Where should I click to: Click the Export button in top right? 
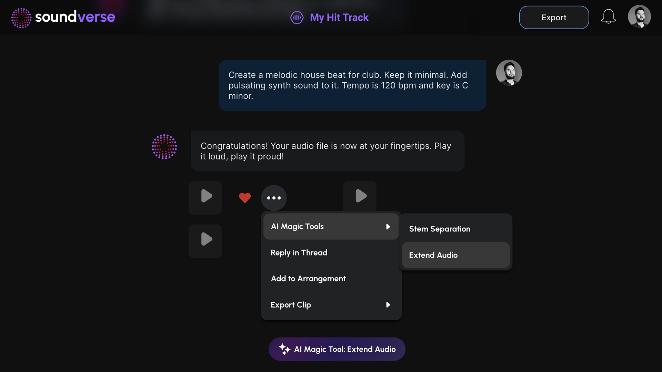point(554,17)
